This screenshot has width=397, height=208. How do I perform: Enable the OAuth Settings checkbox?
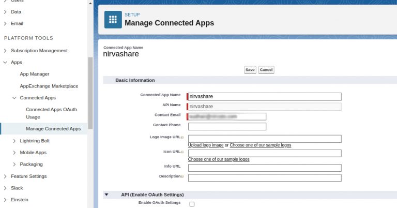pyautogui.click(x=192, y=204)
